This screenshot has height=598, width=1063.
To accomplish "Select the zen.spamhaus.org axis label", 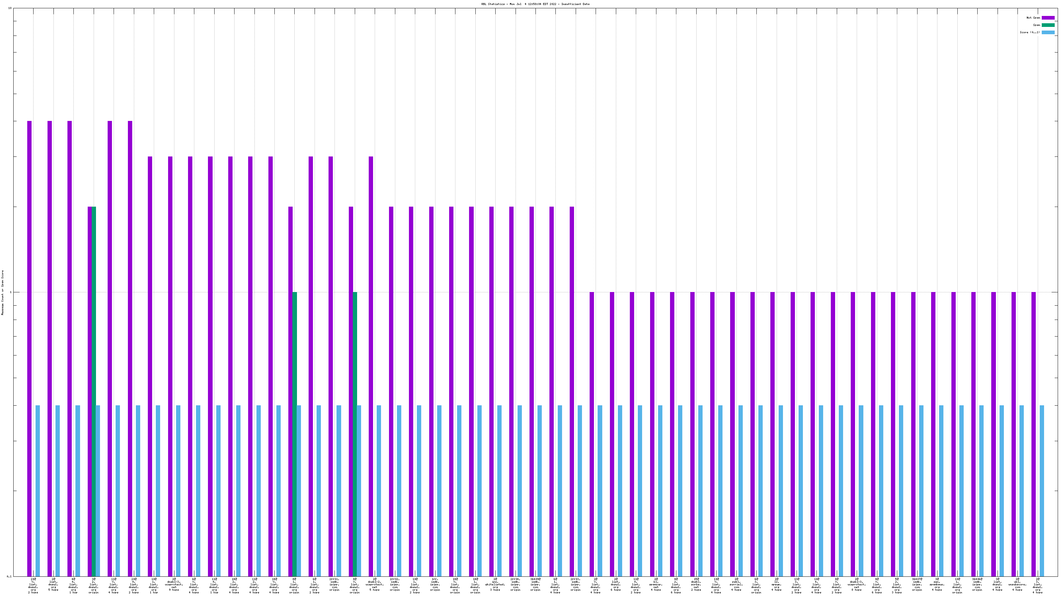I will pyautogui.click(x=937, y=584).
